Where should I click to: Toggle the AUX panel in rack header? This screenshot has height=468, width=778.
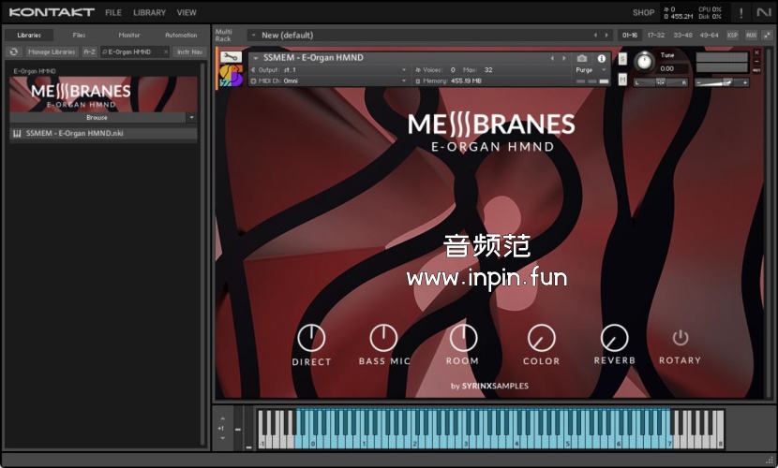pyautogui.click(x=751, y=36)
